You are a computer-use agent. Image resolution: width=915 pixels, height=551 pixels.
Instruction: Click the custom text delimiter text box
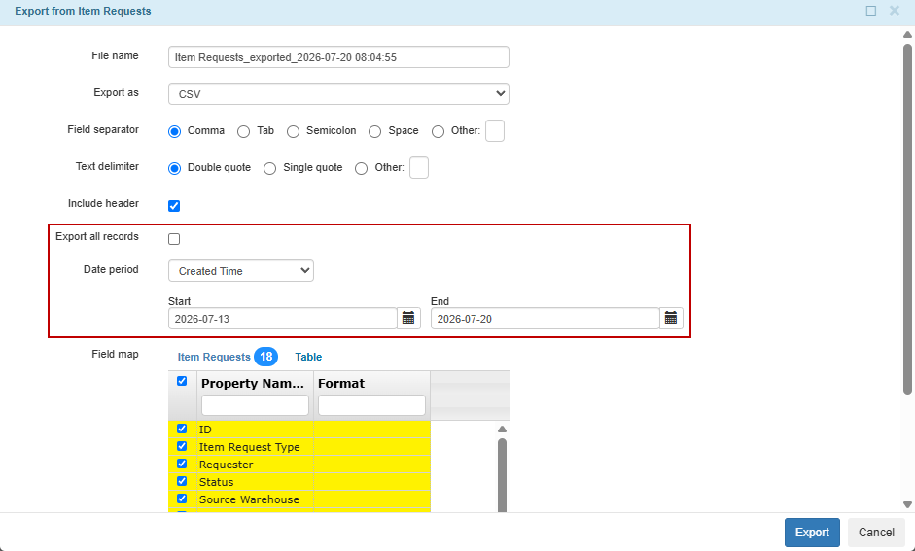coord(419,167)
